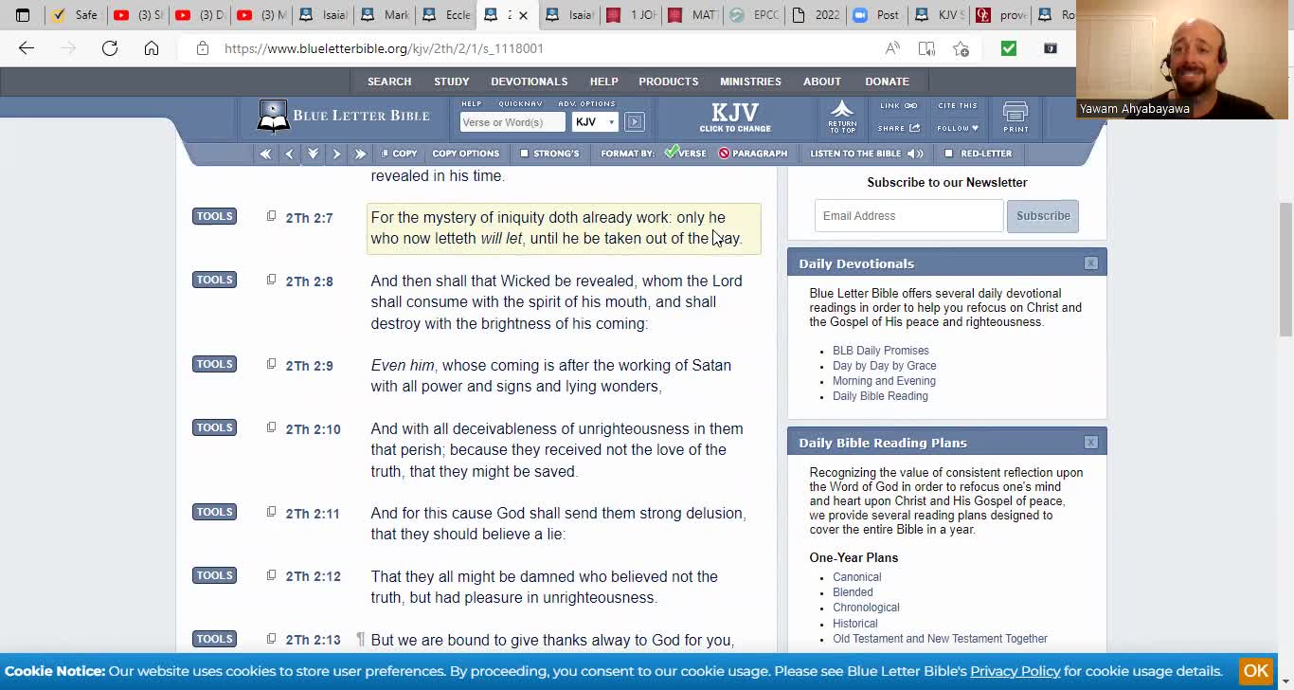The width and height of the screenshot is (1294, 690).
Task: Click the Blue Letter Bible logo
Action: point(344,116)
